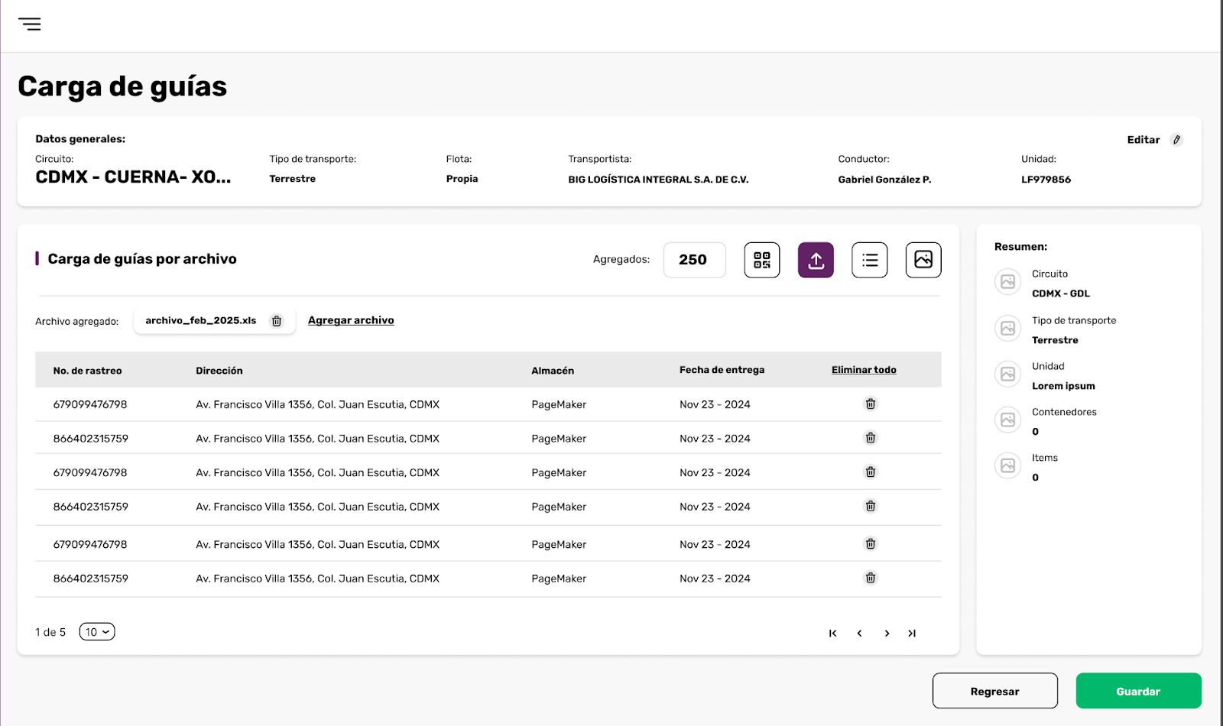Go to previous page of table

[x=860, y=633]
